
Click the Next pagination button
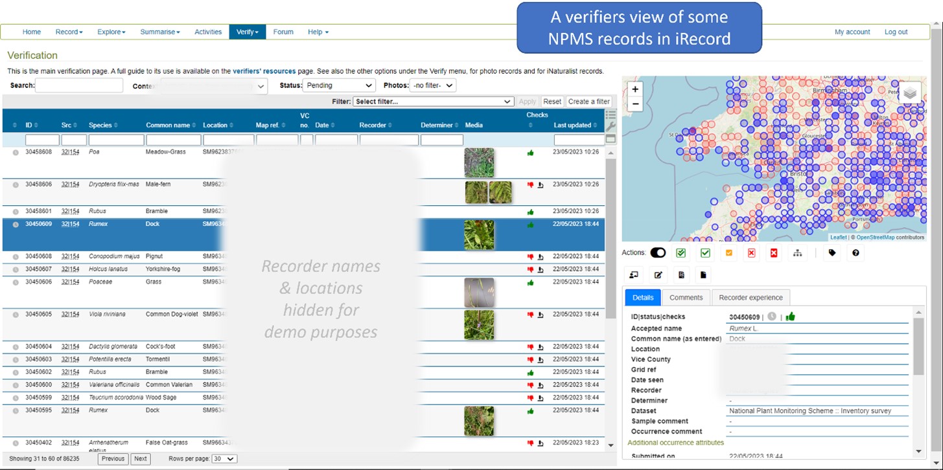pos(140,458)
